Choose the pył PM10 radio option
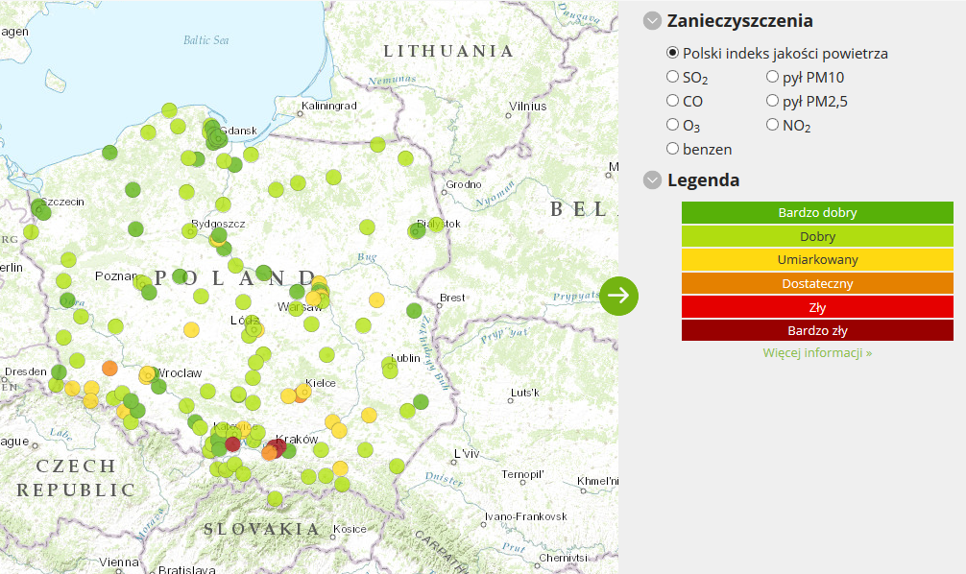The image size is (966, 574). pos(772,77)
